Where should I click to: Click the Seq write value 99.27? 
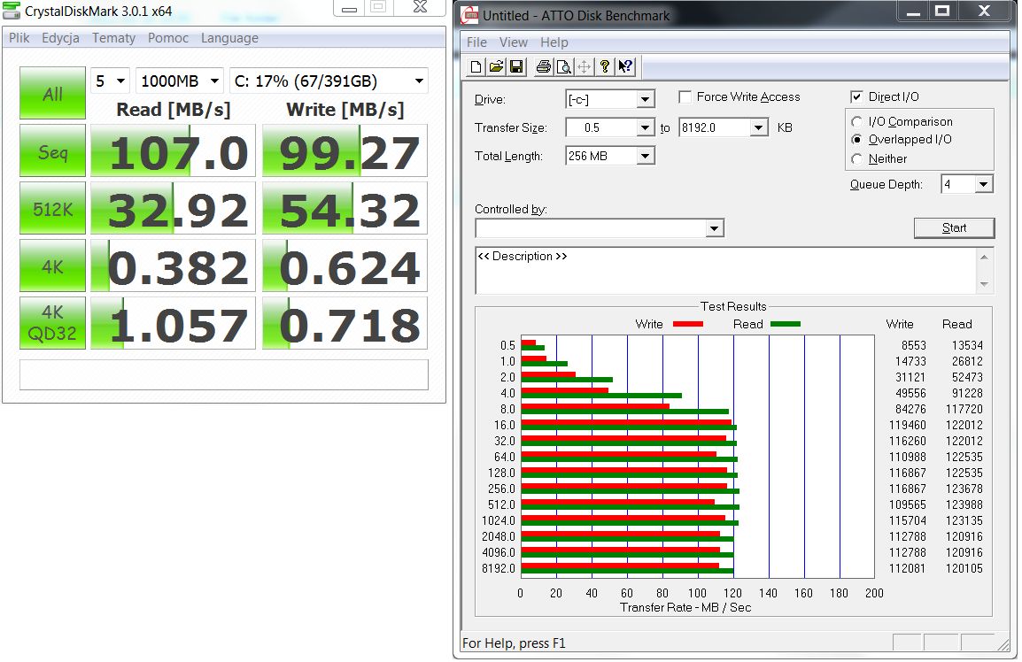pos(345,150)
